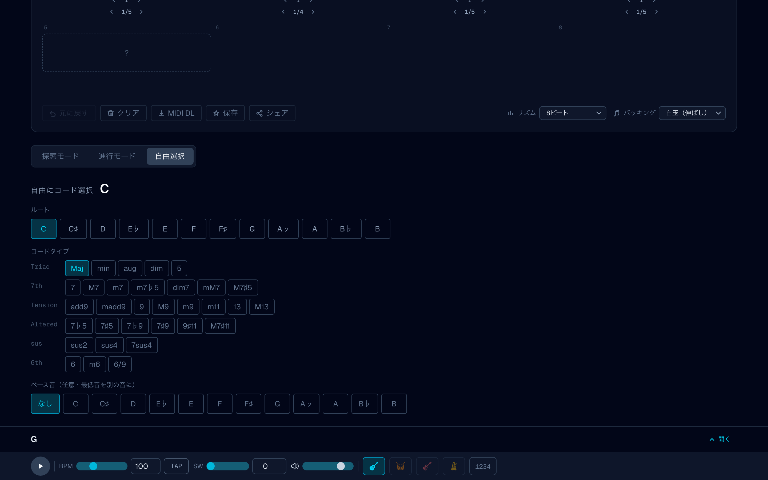Turn on the metronome icon

coord(454,466)
